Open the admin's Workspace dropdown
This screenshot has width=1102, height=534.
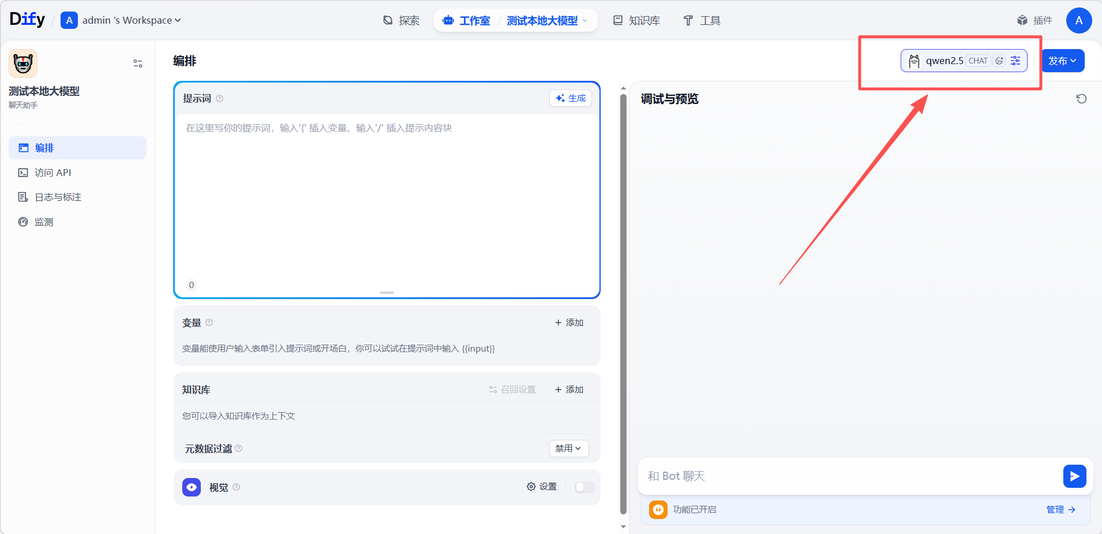(132, 20)
